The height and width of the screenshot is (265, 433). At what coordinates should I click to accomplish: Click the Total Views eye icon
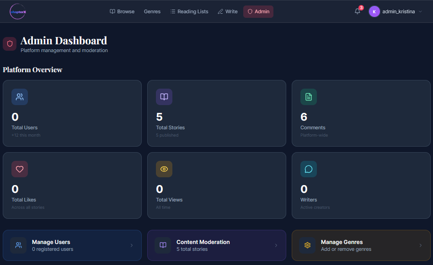pyautogui.click(x=164, y=169)
